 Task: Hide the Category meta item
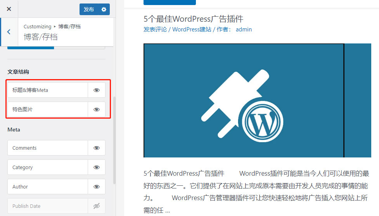click(x=97, y=167)
